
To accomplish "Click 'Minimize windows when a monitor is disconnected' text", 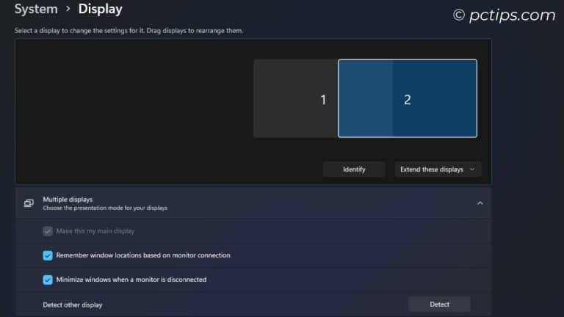I will point(131,280).
